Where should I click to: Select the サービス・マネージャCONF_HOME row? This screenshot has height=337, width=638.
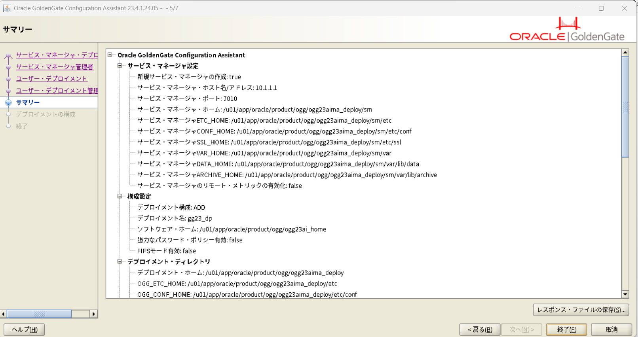coord(274,131)
